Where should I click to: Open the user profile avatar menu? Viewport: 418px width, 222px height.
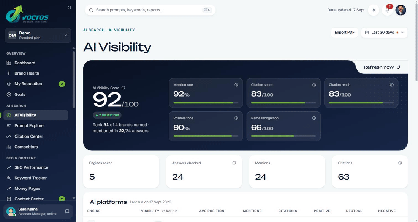point(401,10)
